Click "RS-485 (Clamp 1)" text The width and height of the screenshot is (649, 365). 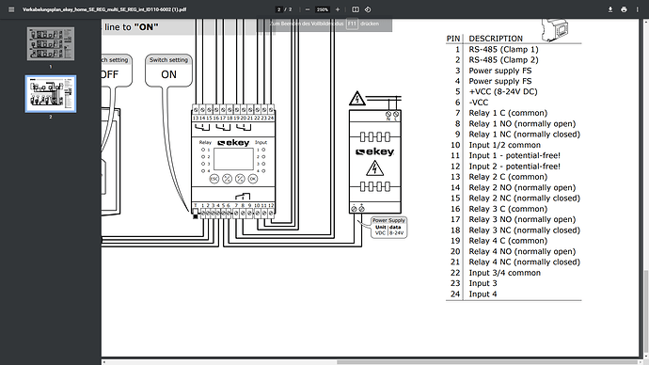[503, 49]
